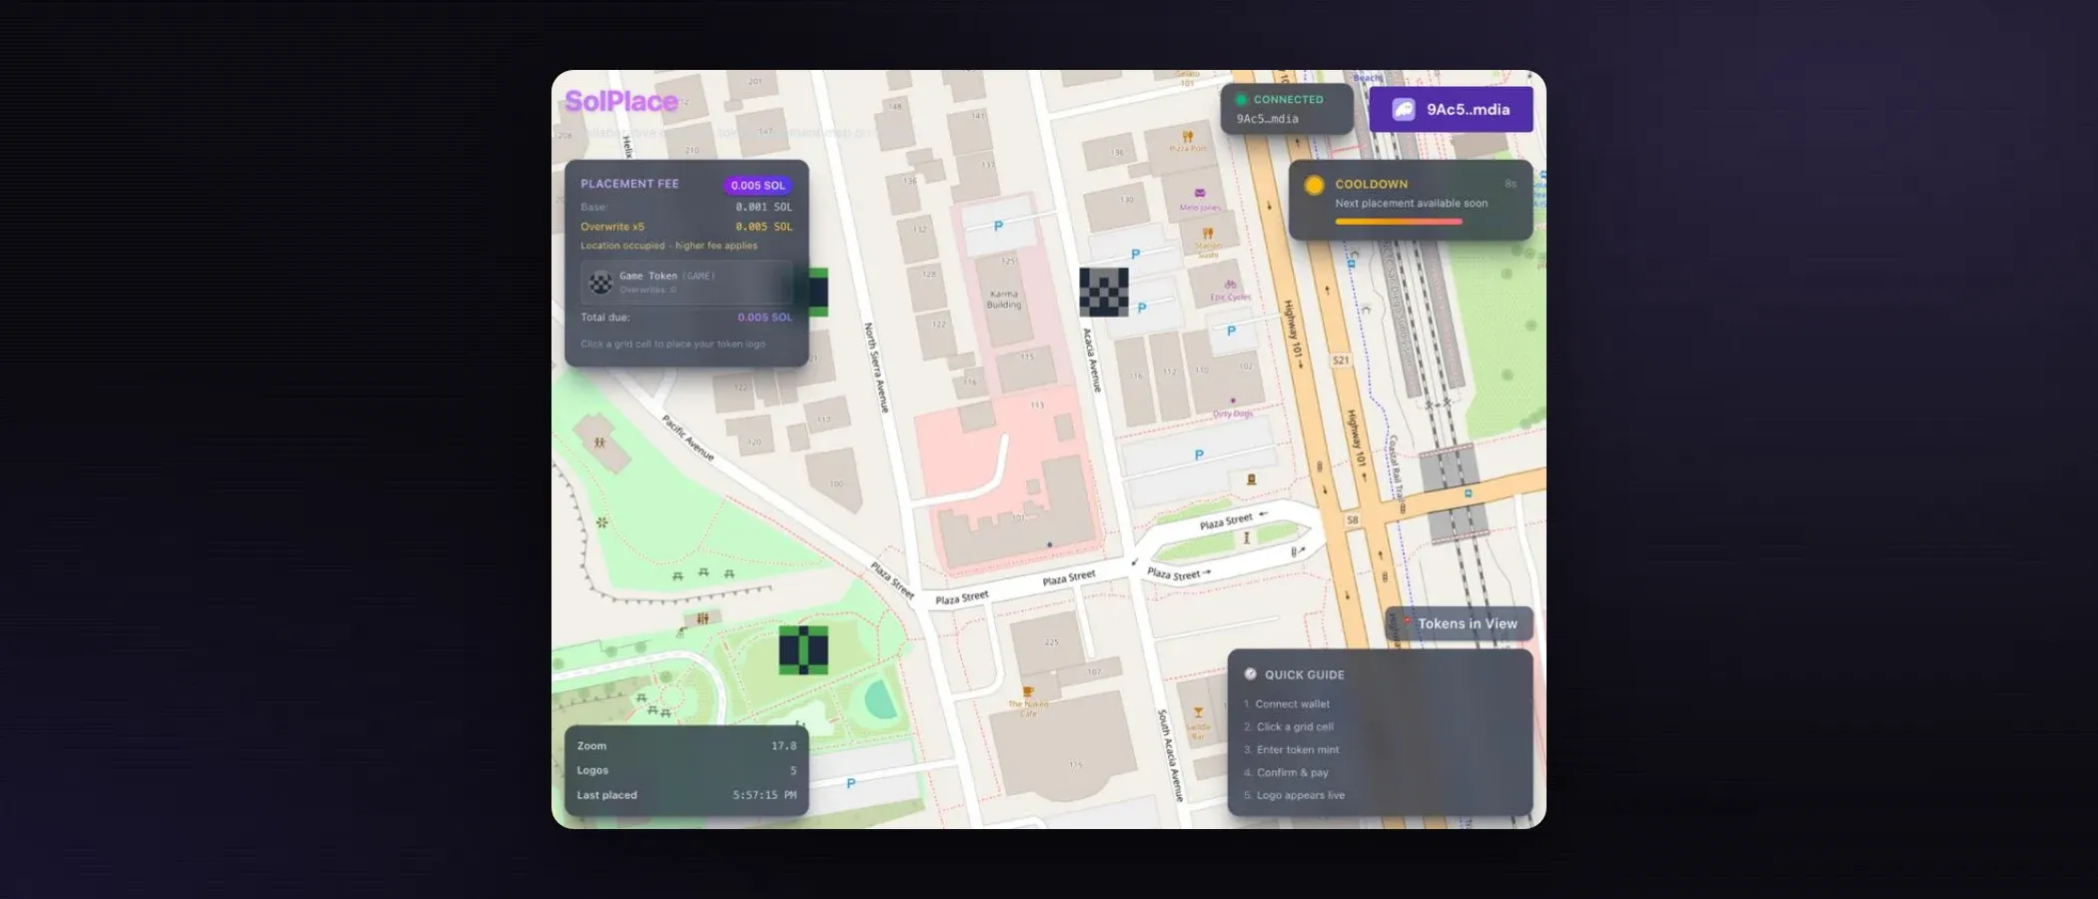Viewport: 2098px width, 899px height.
Task: Click the 0.005 SOL fee badge
Action: point(758,185)
